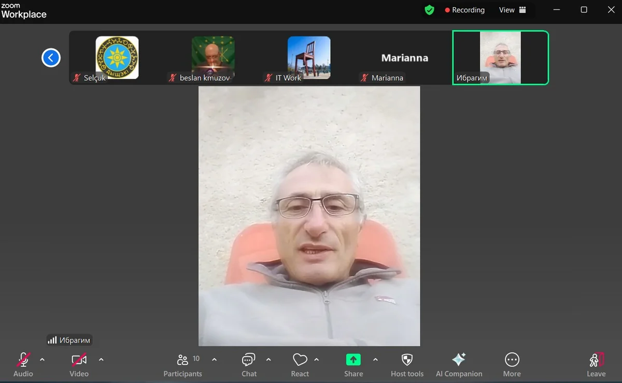Select the IT Work participant thumbnail
Screen dimensions: 622x383
[309, 57]
